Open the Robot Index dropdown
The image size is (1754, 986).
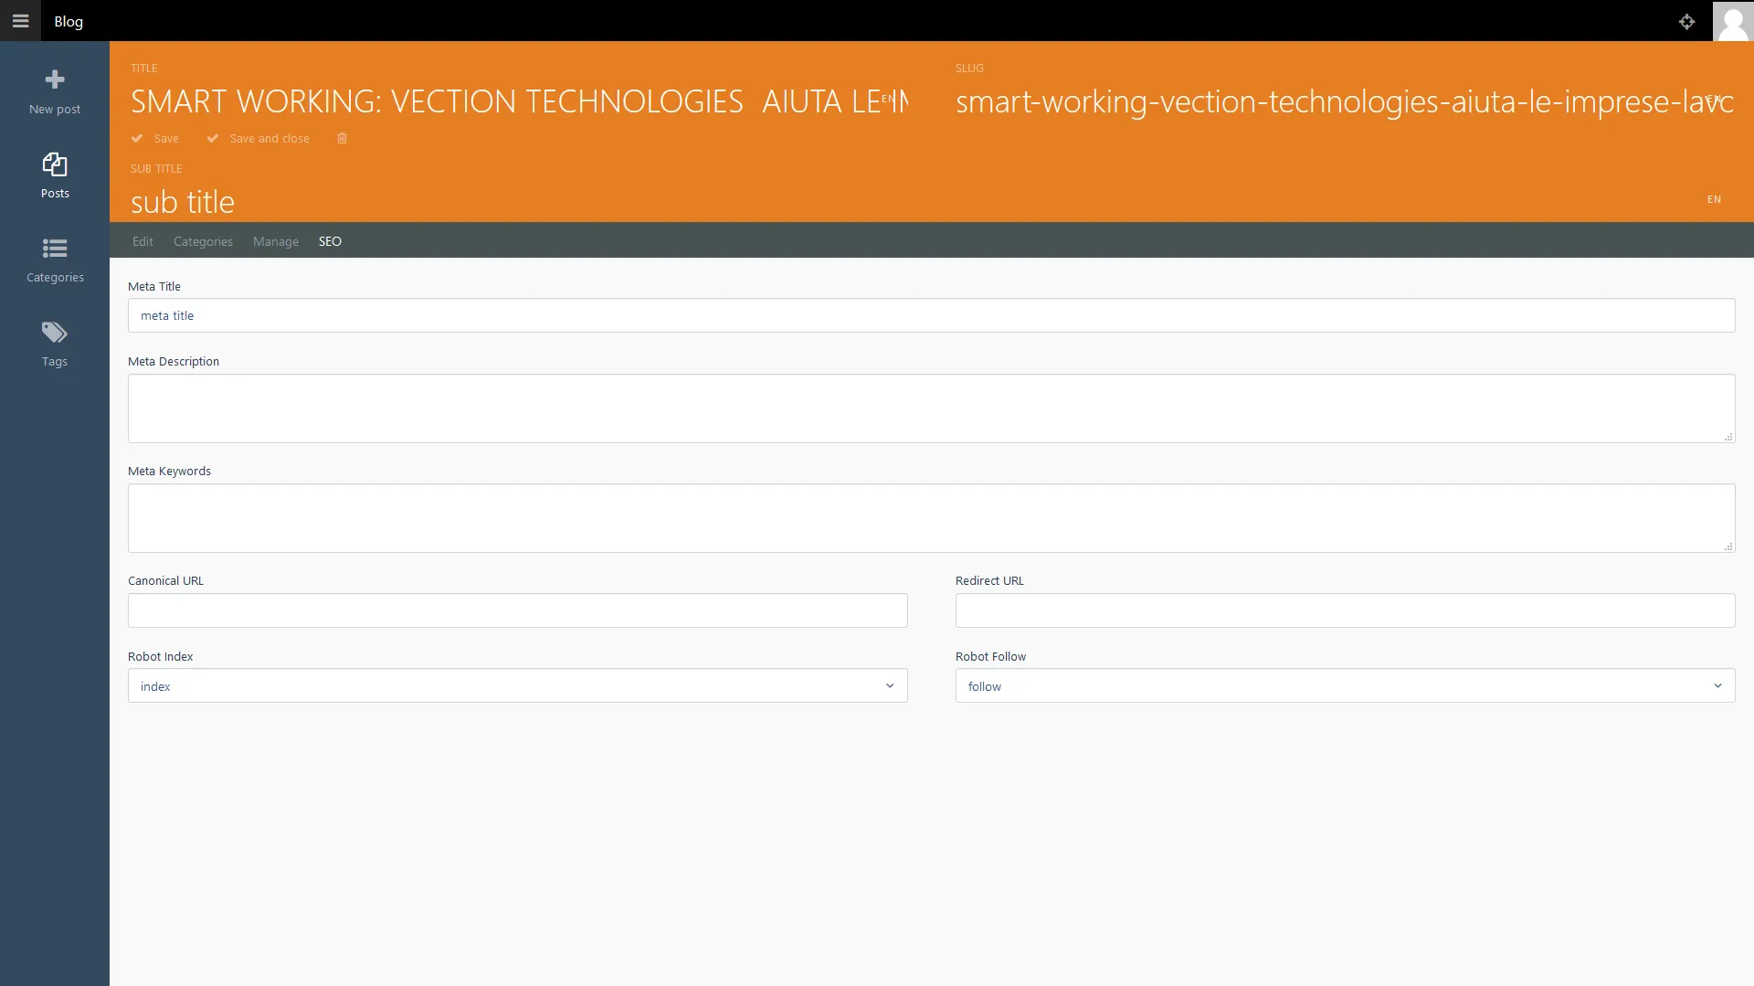pyautogui.click(x=518, y=685)
